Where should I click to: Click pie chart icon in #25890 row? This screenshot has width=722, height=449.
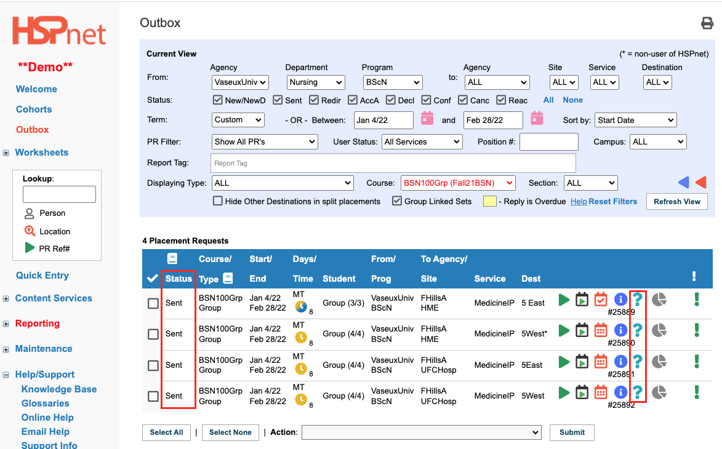(x=659, y=330)
